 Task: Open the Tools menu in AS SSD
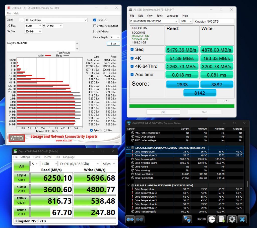pos(159,16)
